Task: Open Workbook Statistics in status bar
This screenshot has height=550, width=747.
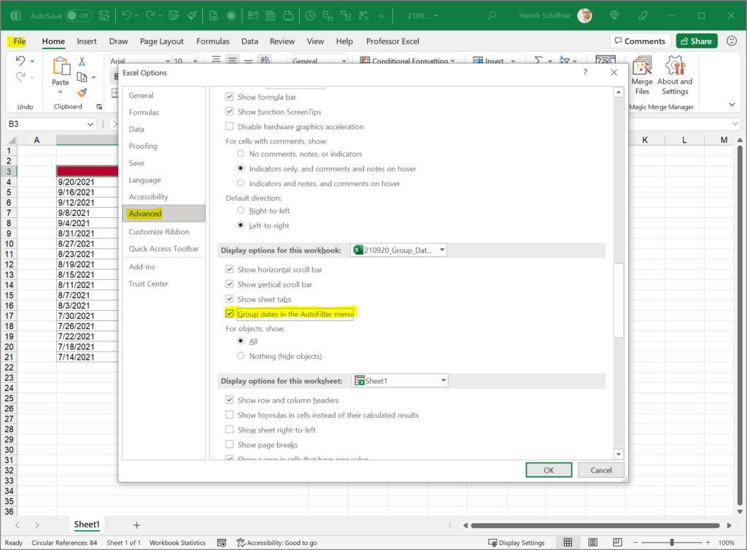Action: [x=177, y=543]
